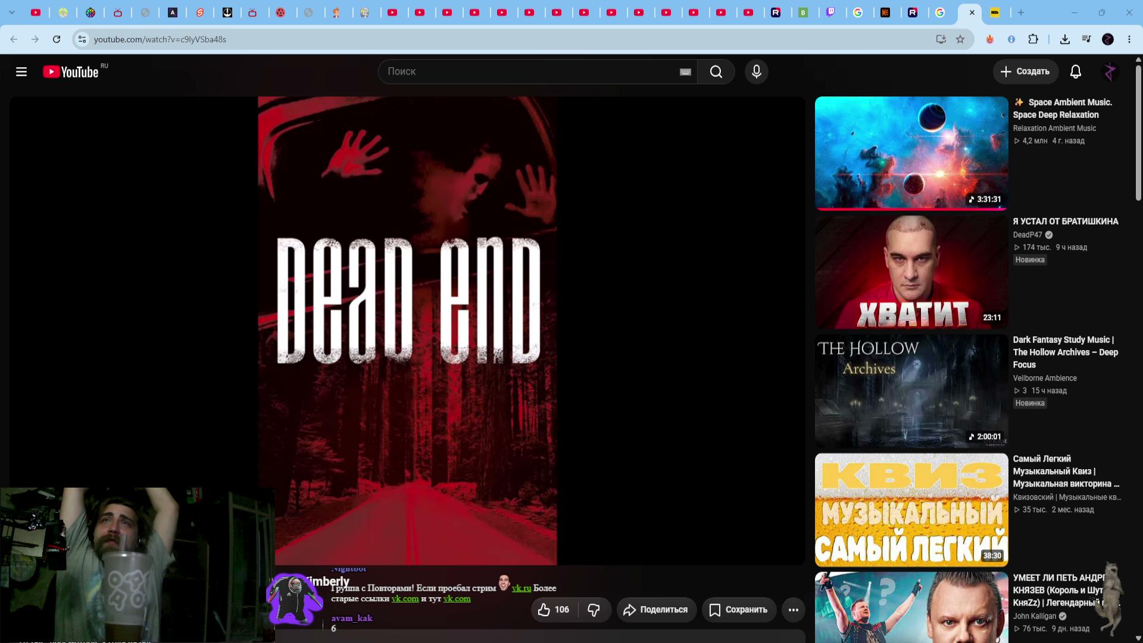Open the YouTube guide hamburger menu

pos(21,72)
